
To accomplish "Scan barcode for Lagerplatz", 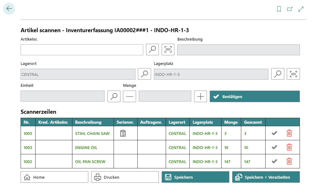I will pyautogui.click(x=293, y=74).
